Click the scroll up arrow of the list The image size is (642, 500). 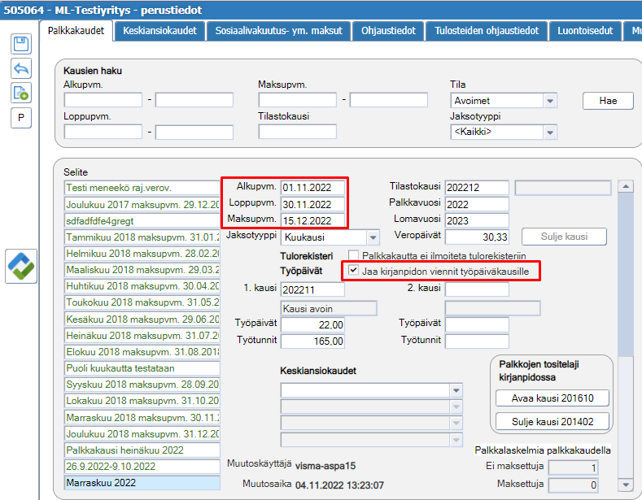[626, 187]
